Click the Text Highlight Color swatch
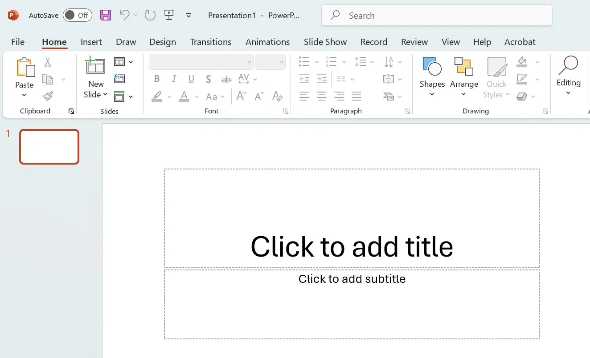 [x=156, y=96]
